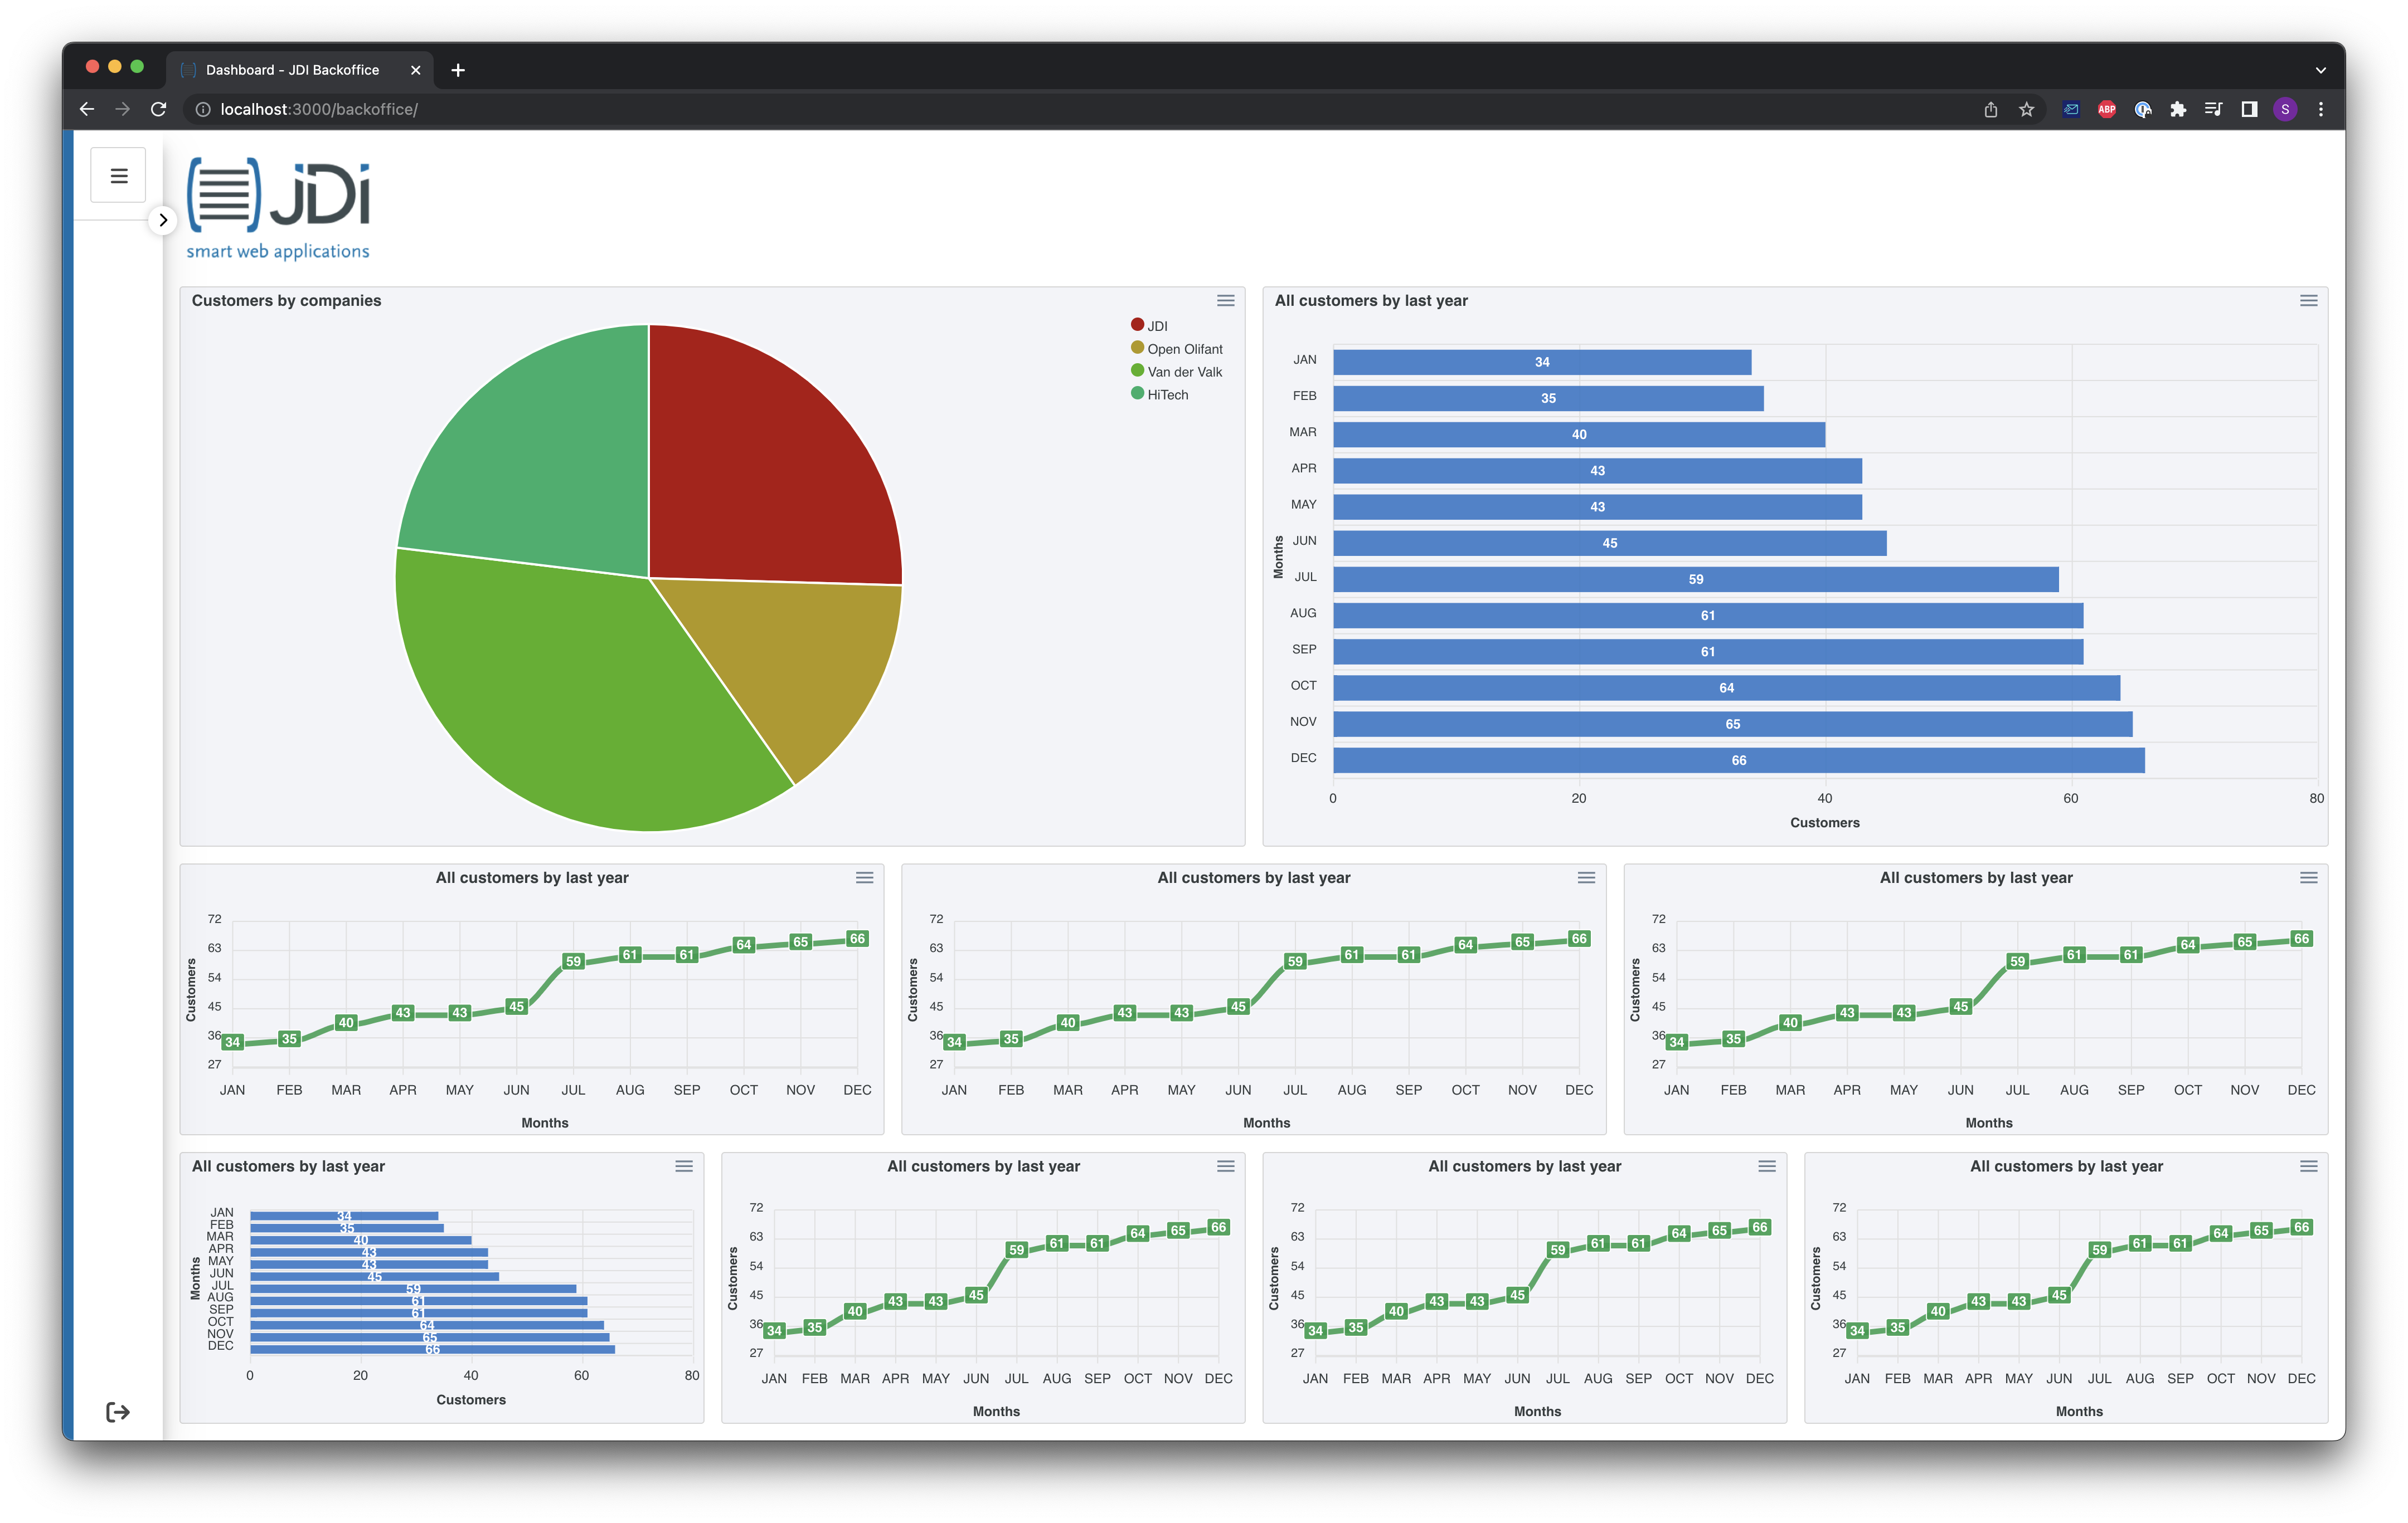
Task: Bookmark this page with the star icon
Action: 2027,109
